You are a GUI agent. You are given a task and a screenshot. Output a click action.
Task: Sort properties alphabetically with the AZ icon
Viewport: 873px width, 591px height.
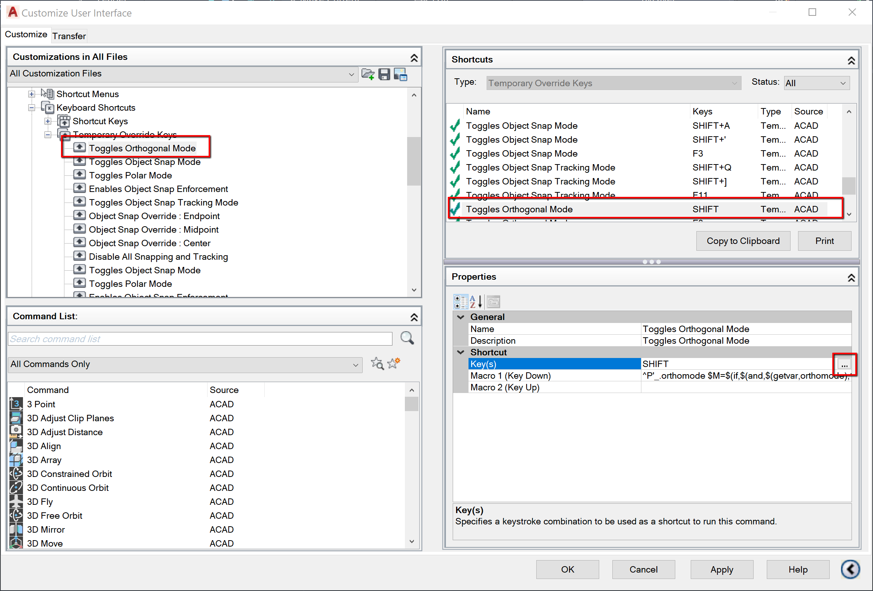(474, 301)
